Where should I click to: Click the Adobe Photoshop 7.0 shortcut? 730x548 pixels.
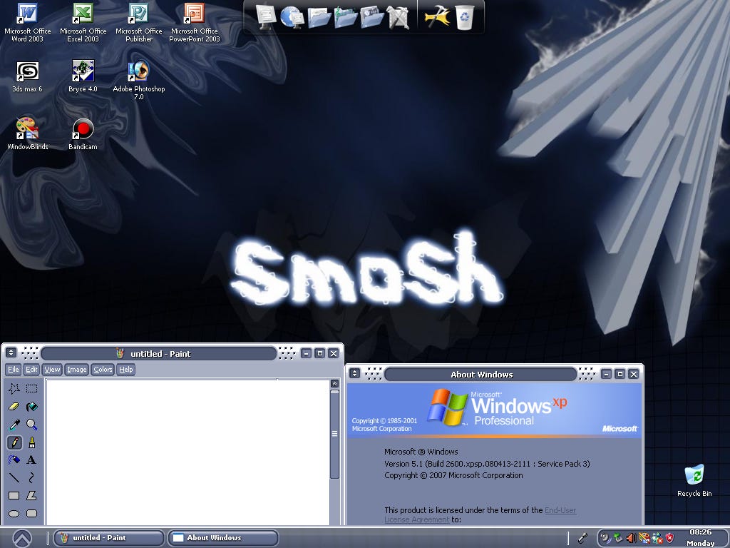tap(139, 80)
